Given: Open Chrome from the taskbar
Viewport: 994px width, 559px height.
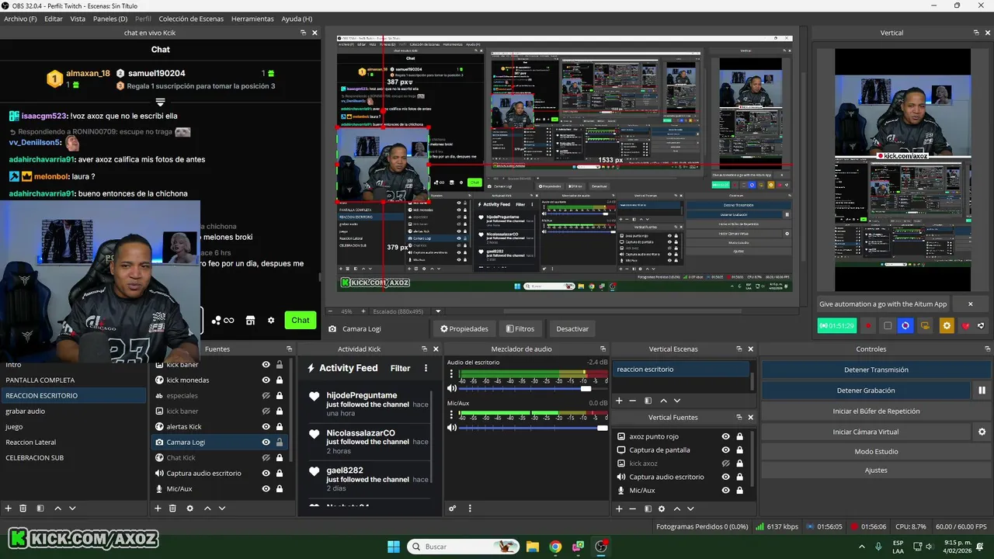Looking at the screenshot, I should tap(555, 547).
